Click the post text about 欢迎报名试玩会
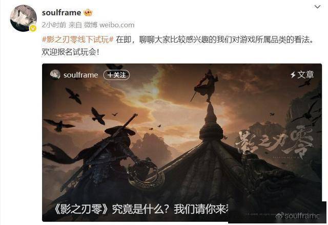 (70, 52)
